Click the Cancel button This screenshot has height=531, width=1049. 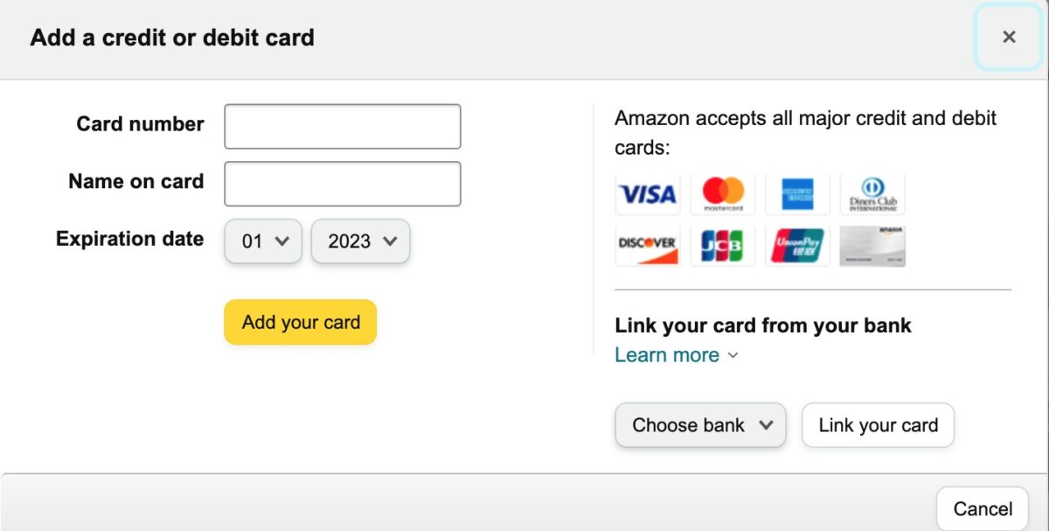point(983,508)
